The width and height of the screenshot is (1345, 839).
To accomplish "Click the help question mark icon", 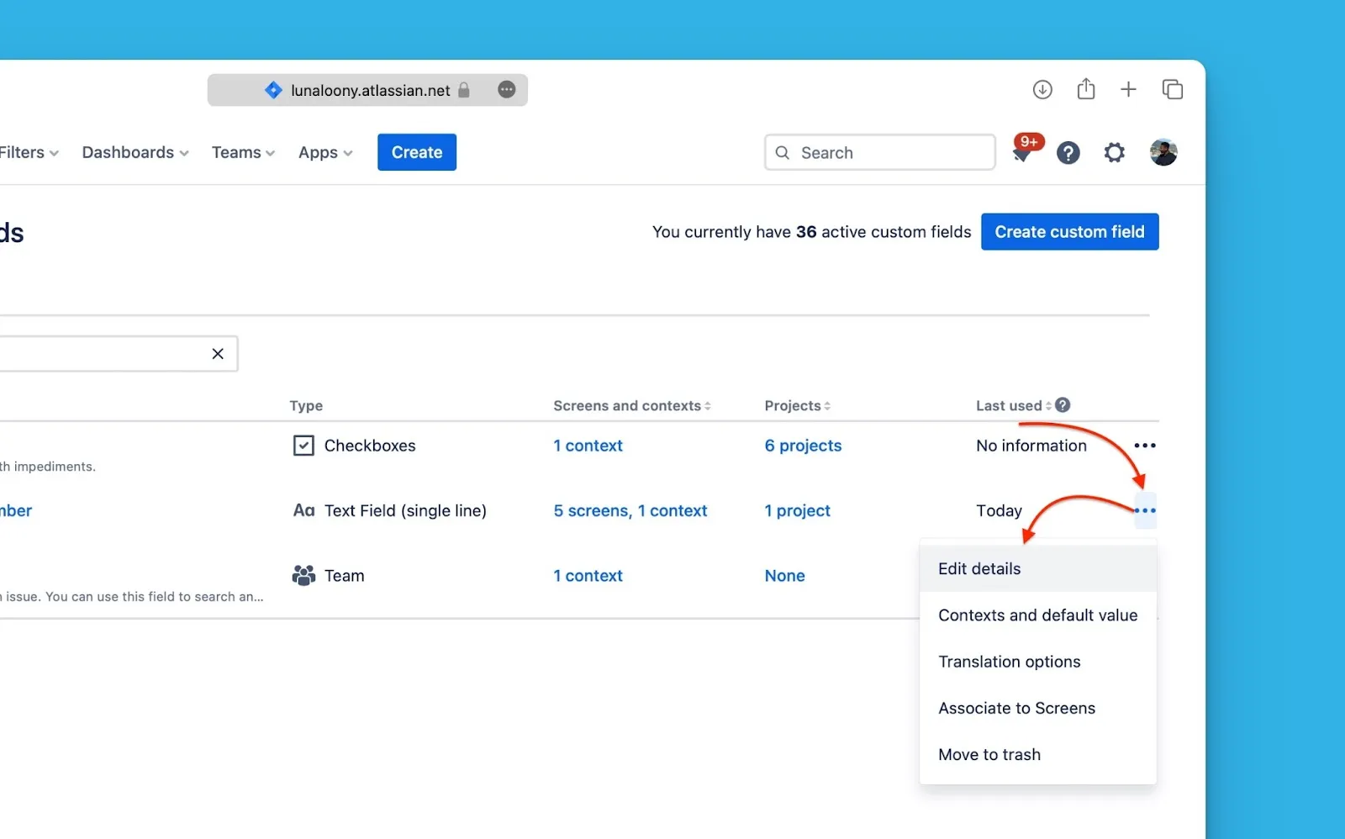I will pyautogui.click(x=1068, y=153).
